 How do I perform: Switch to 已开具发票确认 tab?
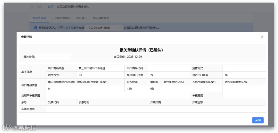61,18
